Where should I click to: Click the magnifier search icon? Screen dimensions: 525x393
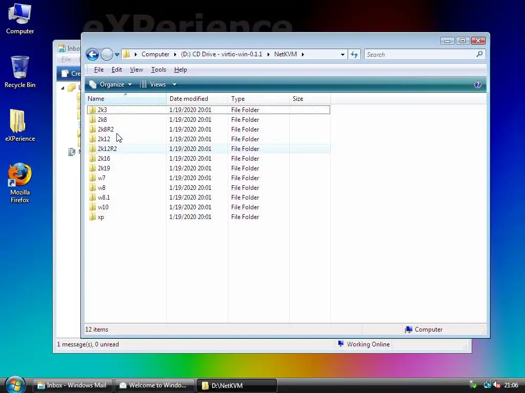pyautogui.click(x=479, y=54)
